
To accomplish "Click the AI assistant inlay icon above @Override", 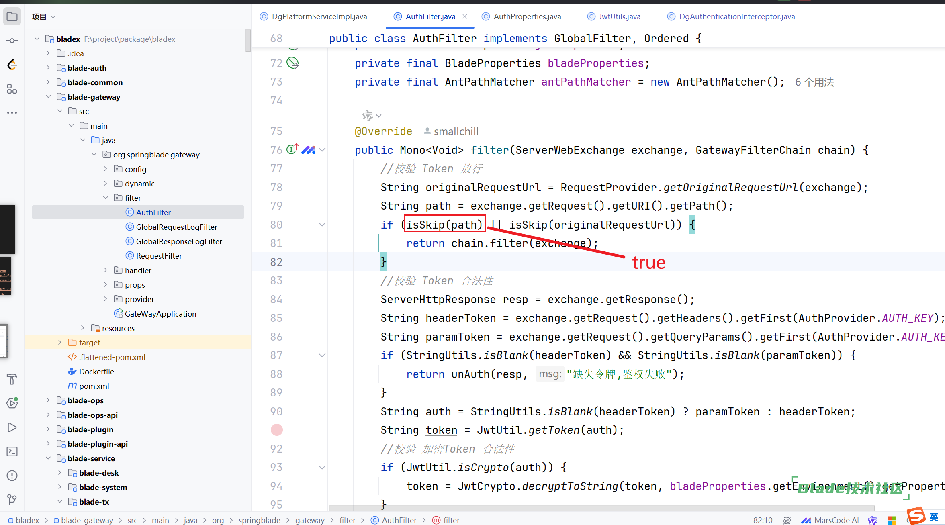I will coord(367,116).
